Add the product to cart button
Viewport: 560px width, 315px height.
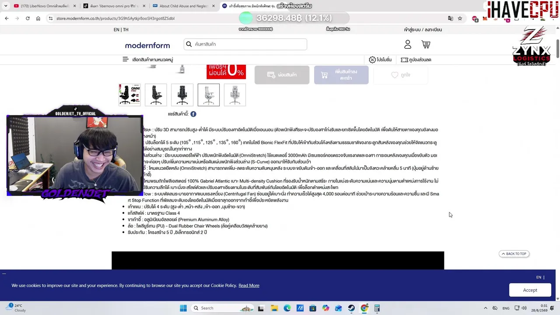[x=341, y=75]
